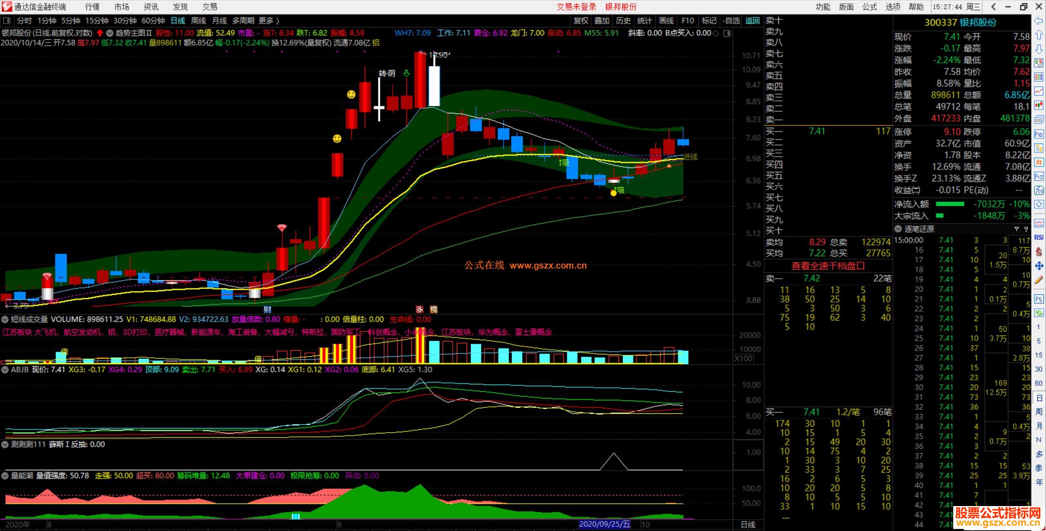Click the F12 trading sidebar icon

click(1039, 177)
